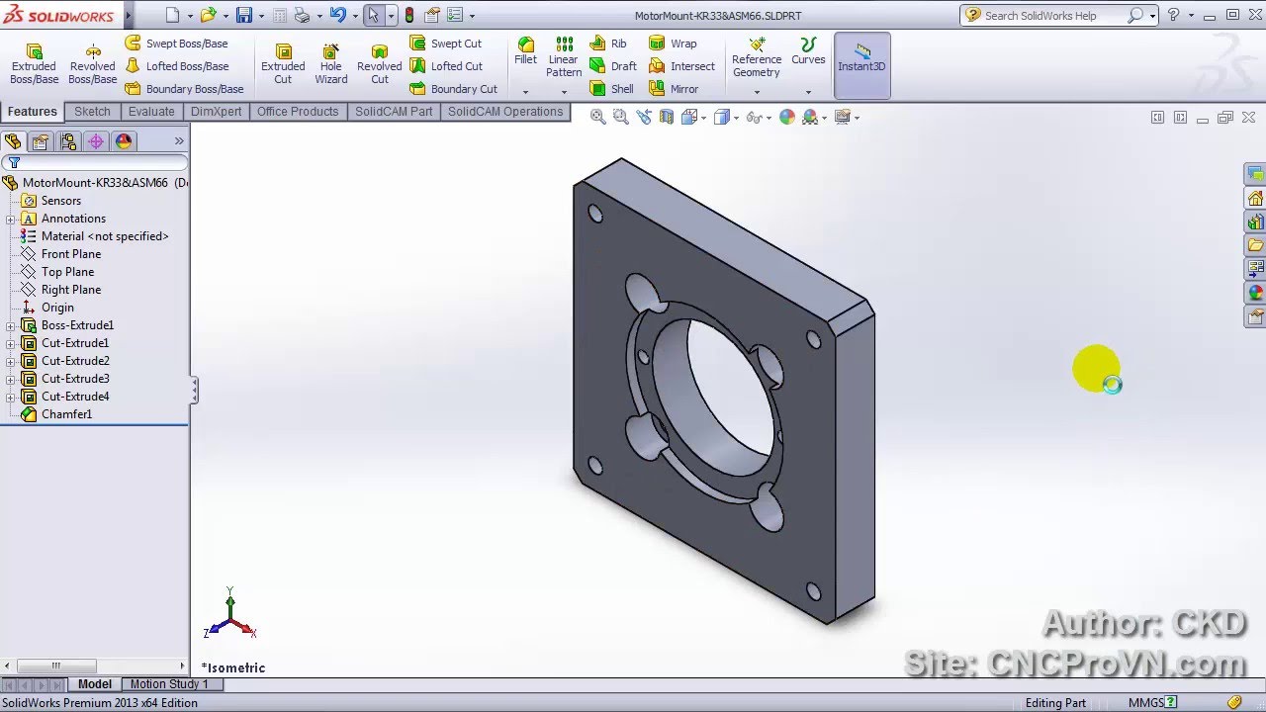
Task: Select the Draft tool
Action: point(613,66)
